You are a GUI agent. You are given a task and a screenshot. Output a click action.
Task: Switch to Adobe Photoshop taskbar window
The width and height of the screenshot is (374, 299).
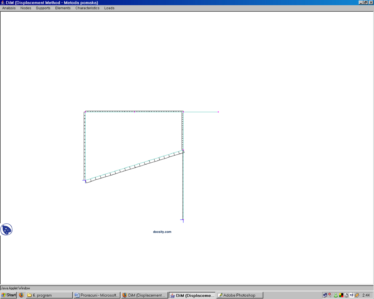pos(240,295)
